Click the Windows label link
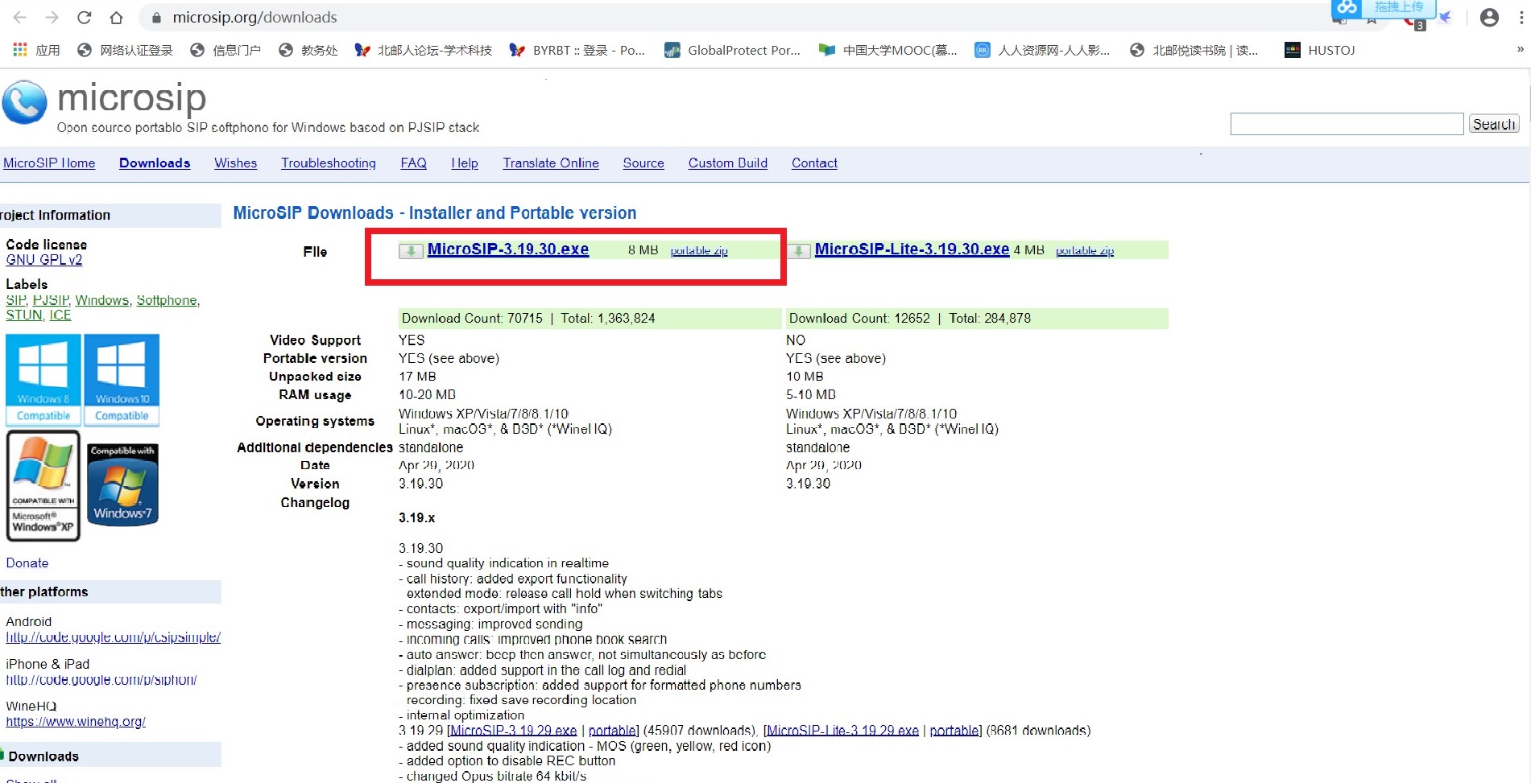This screenshot has width=1531, height=783. click(x=101, y=300)
